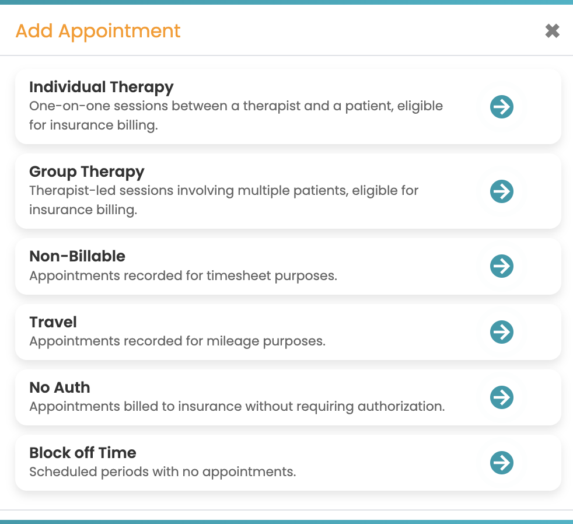
Task: Click the billed to insurance description text
Action: pos(237,407)
